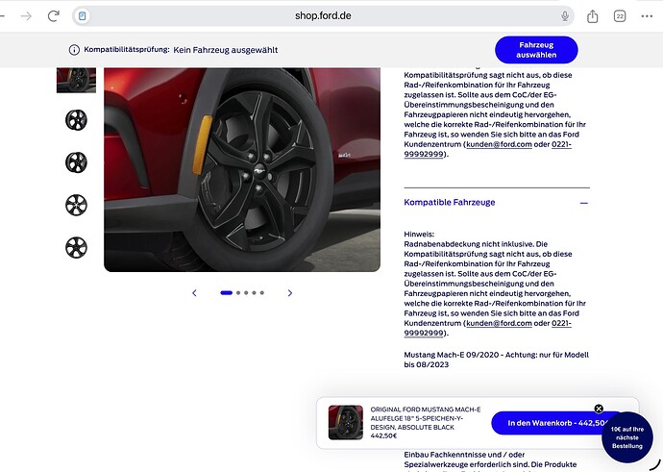663x472 pixels.
Task: Click the sticky bar product title text
Action: click(426, 418)
